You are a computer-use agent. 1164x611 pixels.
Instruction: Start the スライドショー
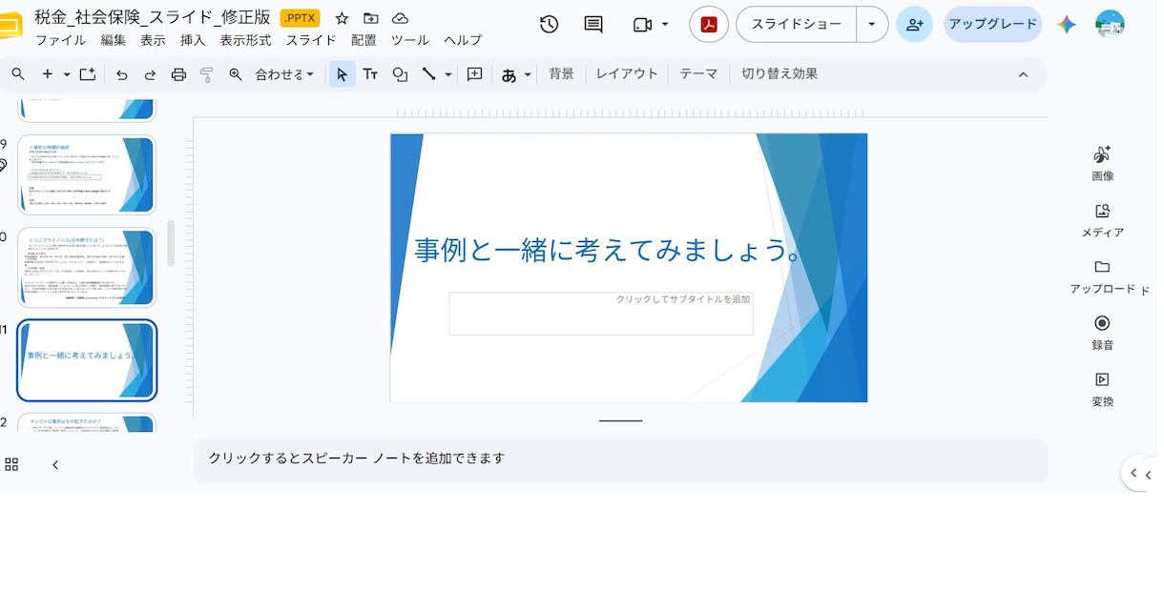click(797, 25)
